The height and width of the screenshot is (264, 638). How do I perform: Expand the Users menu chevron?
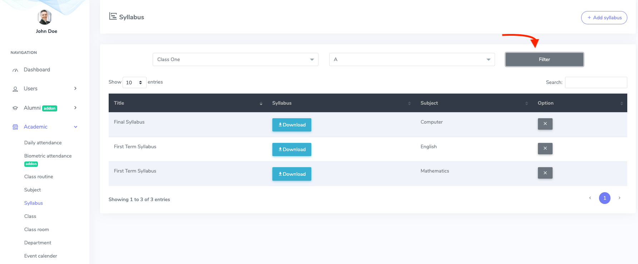coord(75,89)
